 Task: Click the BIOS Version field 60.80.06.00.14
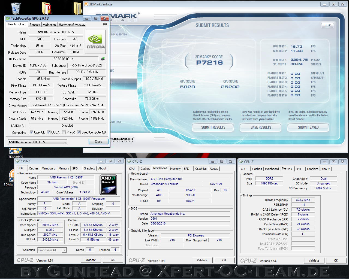[x=64, y=59]
